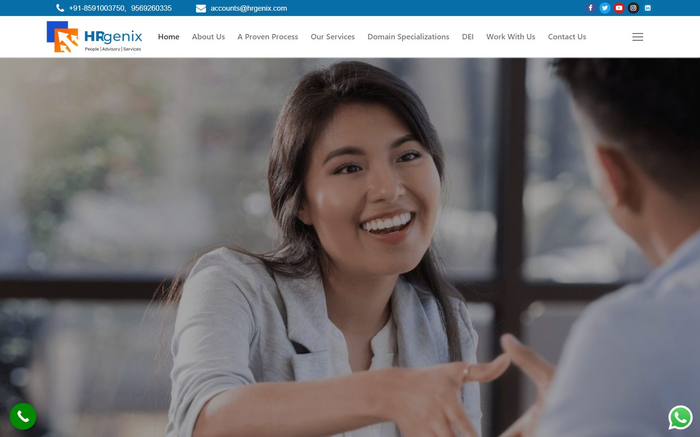The image size is (700, 437).
Task: Click the phone handset icon in top bar
Action: click(x=60, y=8)
